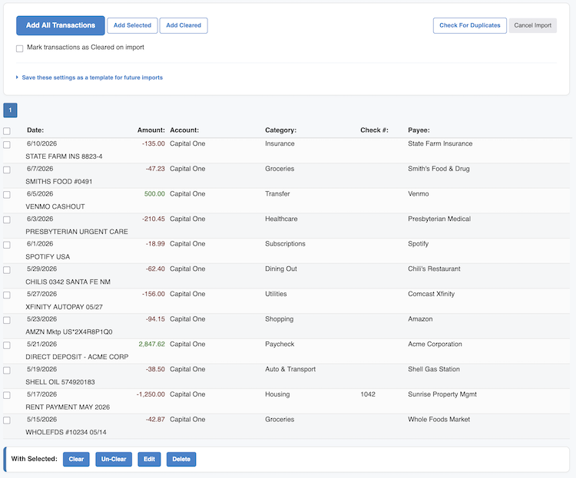Click SHELL OIL 574920183 memo
This screenshot has width=576, height=478.
(60, 382)
